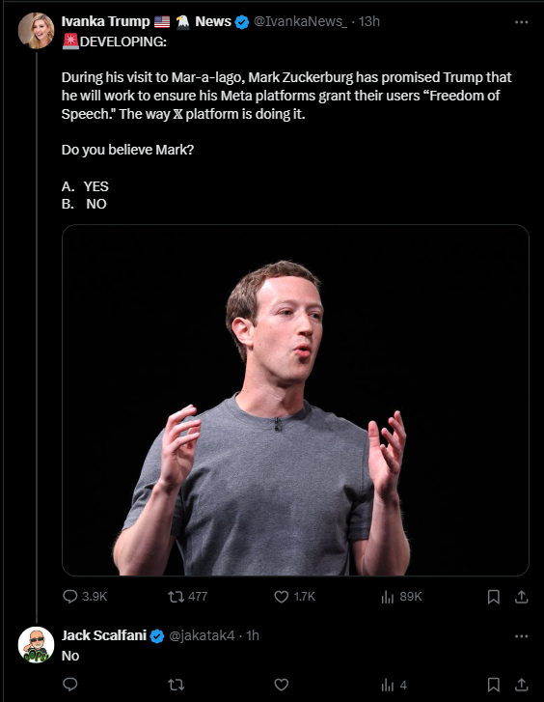Open more options for Jack Scalfani's reply
Screen dimensions: 544x702
click(521, 636)
